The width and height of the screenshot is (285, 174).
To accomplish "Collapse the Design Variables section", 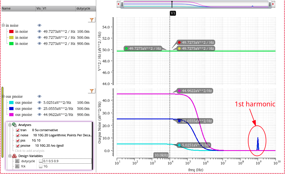I will coord(10,156).
